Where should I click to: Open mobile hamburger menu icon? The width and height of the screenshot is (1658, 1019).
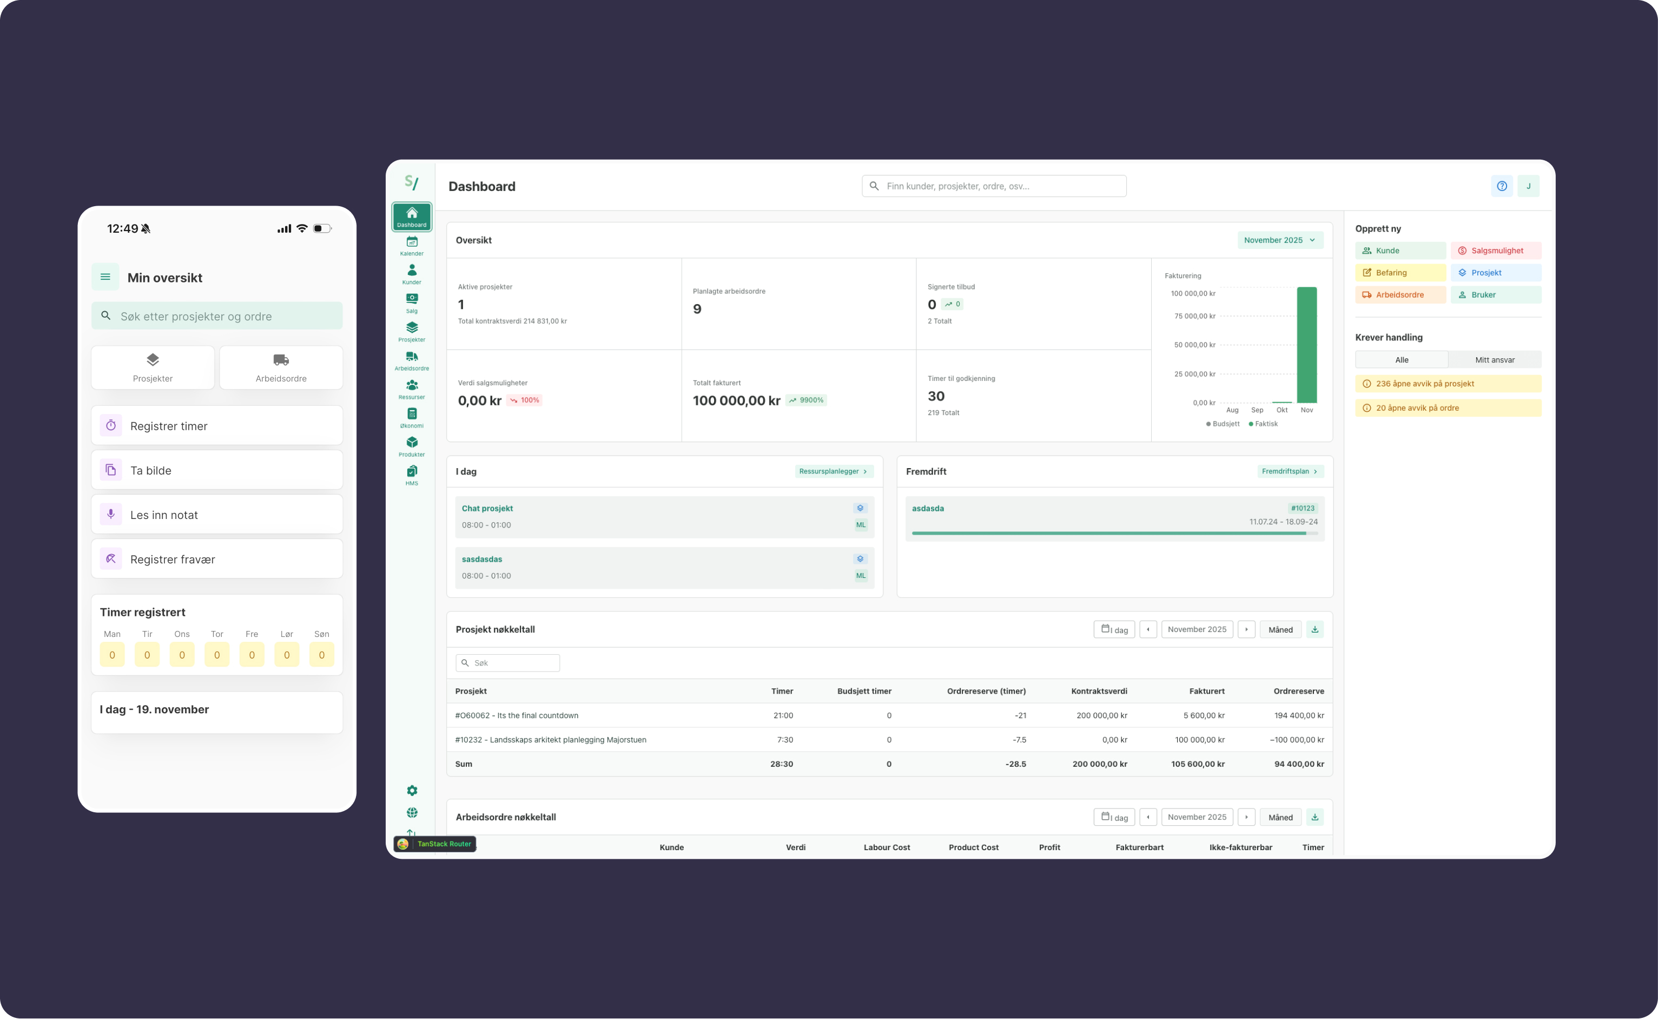click(105, 277)
